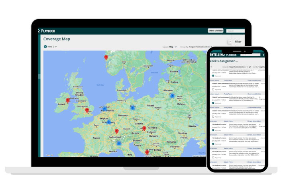Select the red pin on London
The image size is (287, 181).
click(87, 110)
